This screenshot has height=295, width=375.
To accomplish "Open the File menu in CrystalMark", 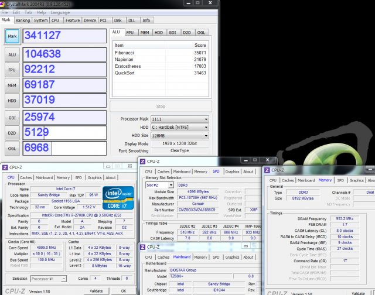I will [x=5, y=12].
